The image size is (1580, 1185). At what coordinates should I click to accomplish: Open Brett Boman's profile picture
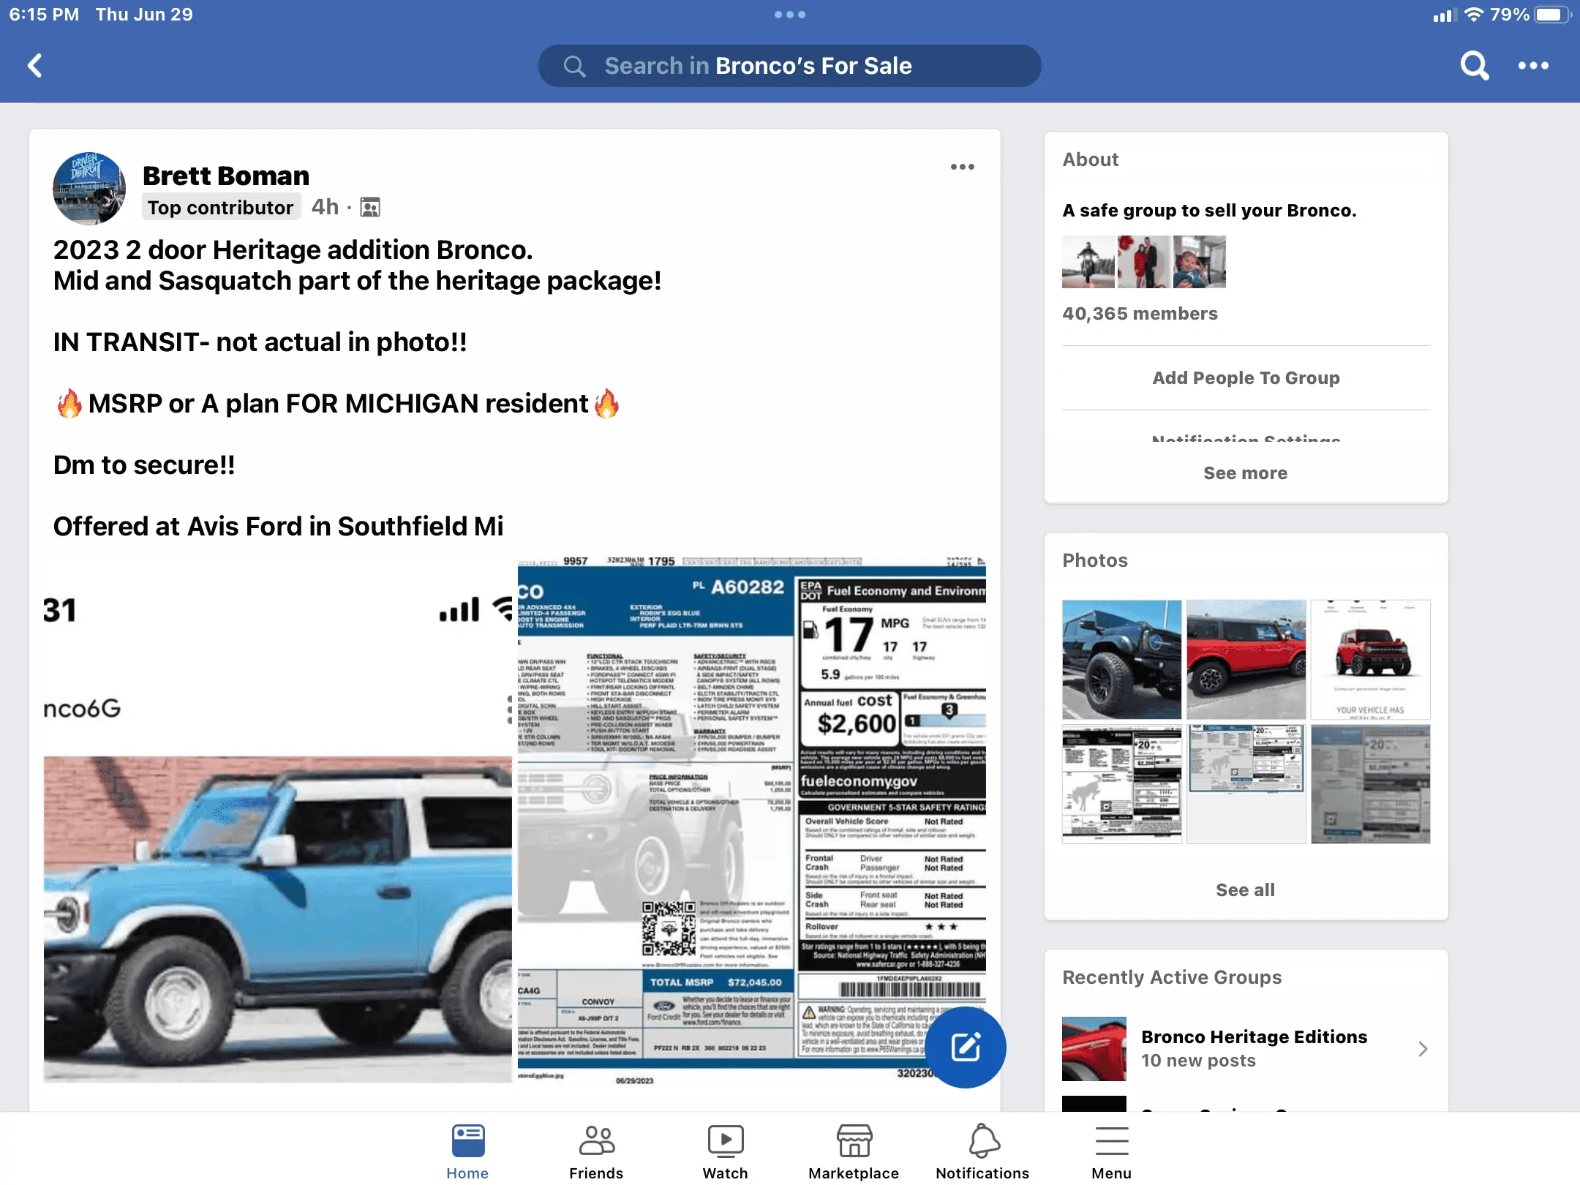coord(89,188)
